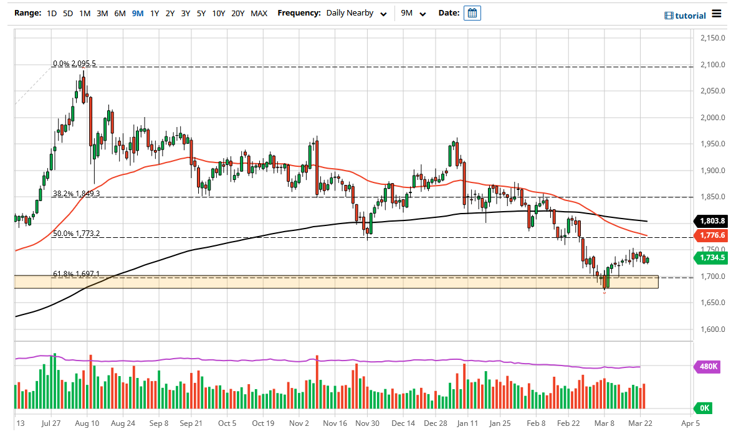This screenshot has width=731, height=434.
Task: Select the 9M range
Action: pyautogui.click(x=138, y=14)
